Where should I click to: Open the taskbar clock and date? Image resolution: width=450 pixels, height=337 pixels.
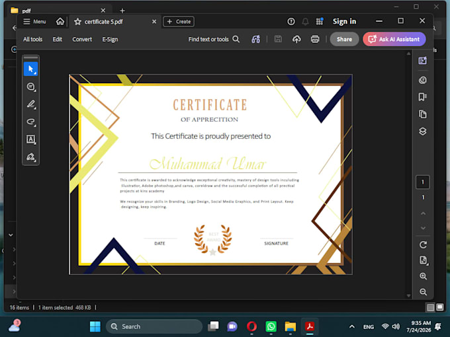[419, 326]
